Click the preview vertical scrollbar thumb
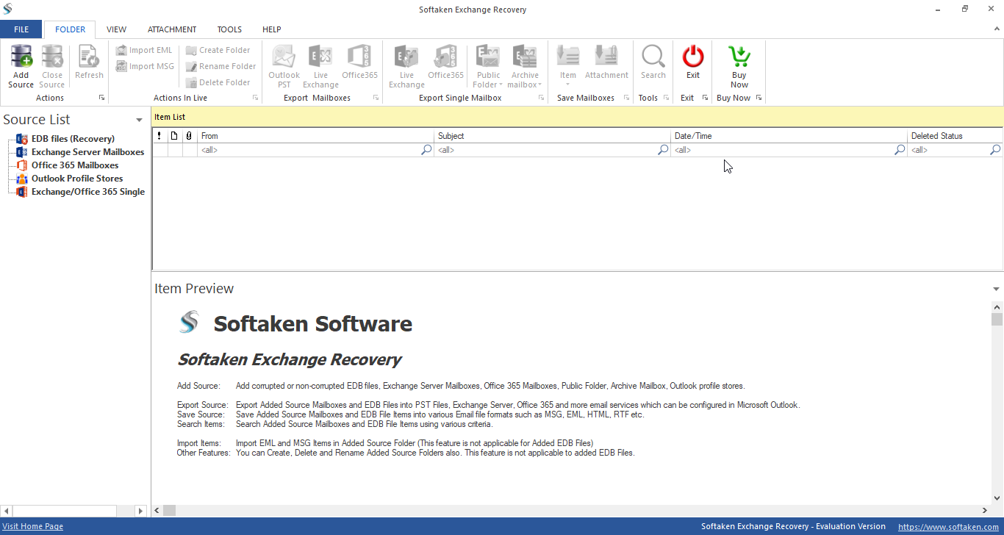The width and height of the screenshot is (1004, 535). tap(997, 319)
